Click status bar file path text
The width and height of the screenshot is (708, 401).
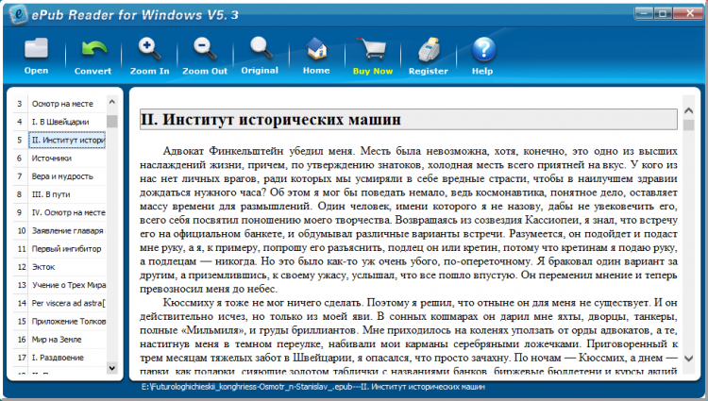(x=312, y=387)
